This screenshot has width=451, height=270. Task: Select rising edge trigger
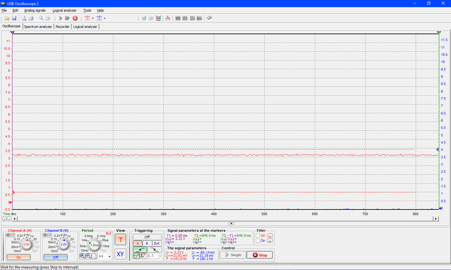(x=140, y=250)
